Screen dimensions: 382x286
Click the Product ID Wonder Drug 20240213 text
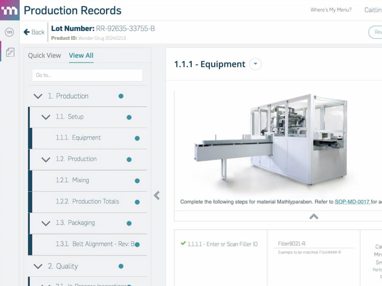(x=89, y=38)
